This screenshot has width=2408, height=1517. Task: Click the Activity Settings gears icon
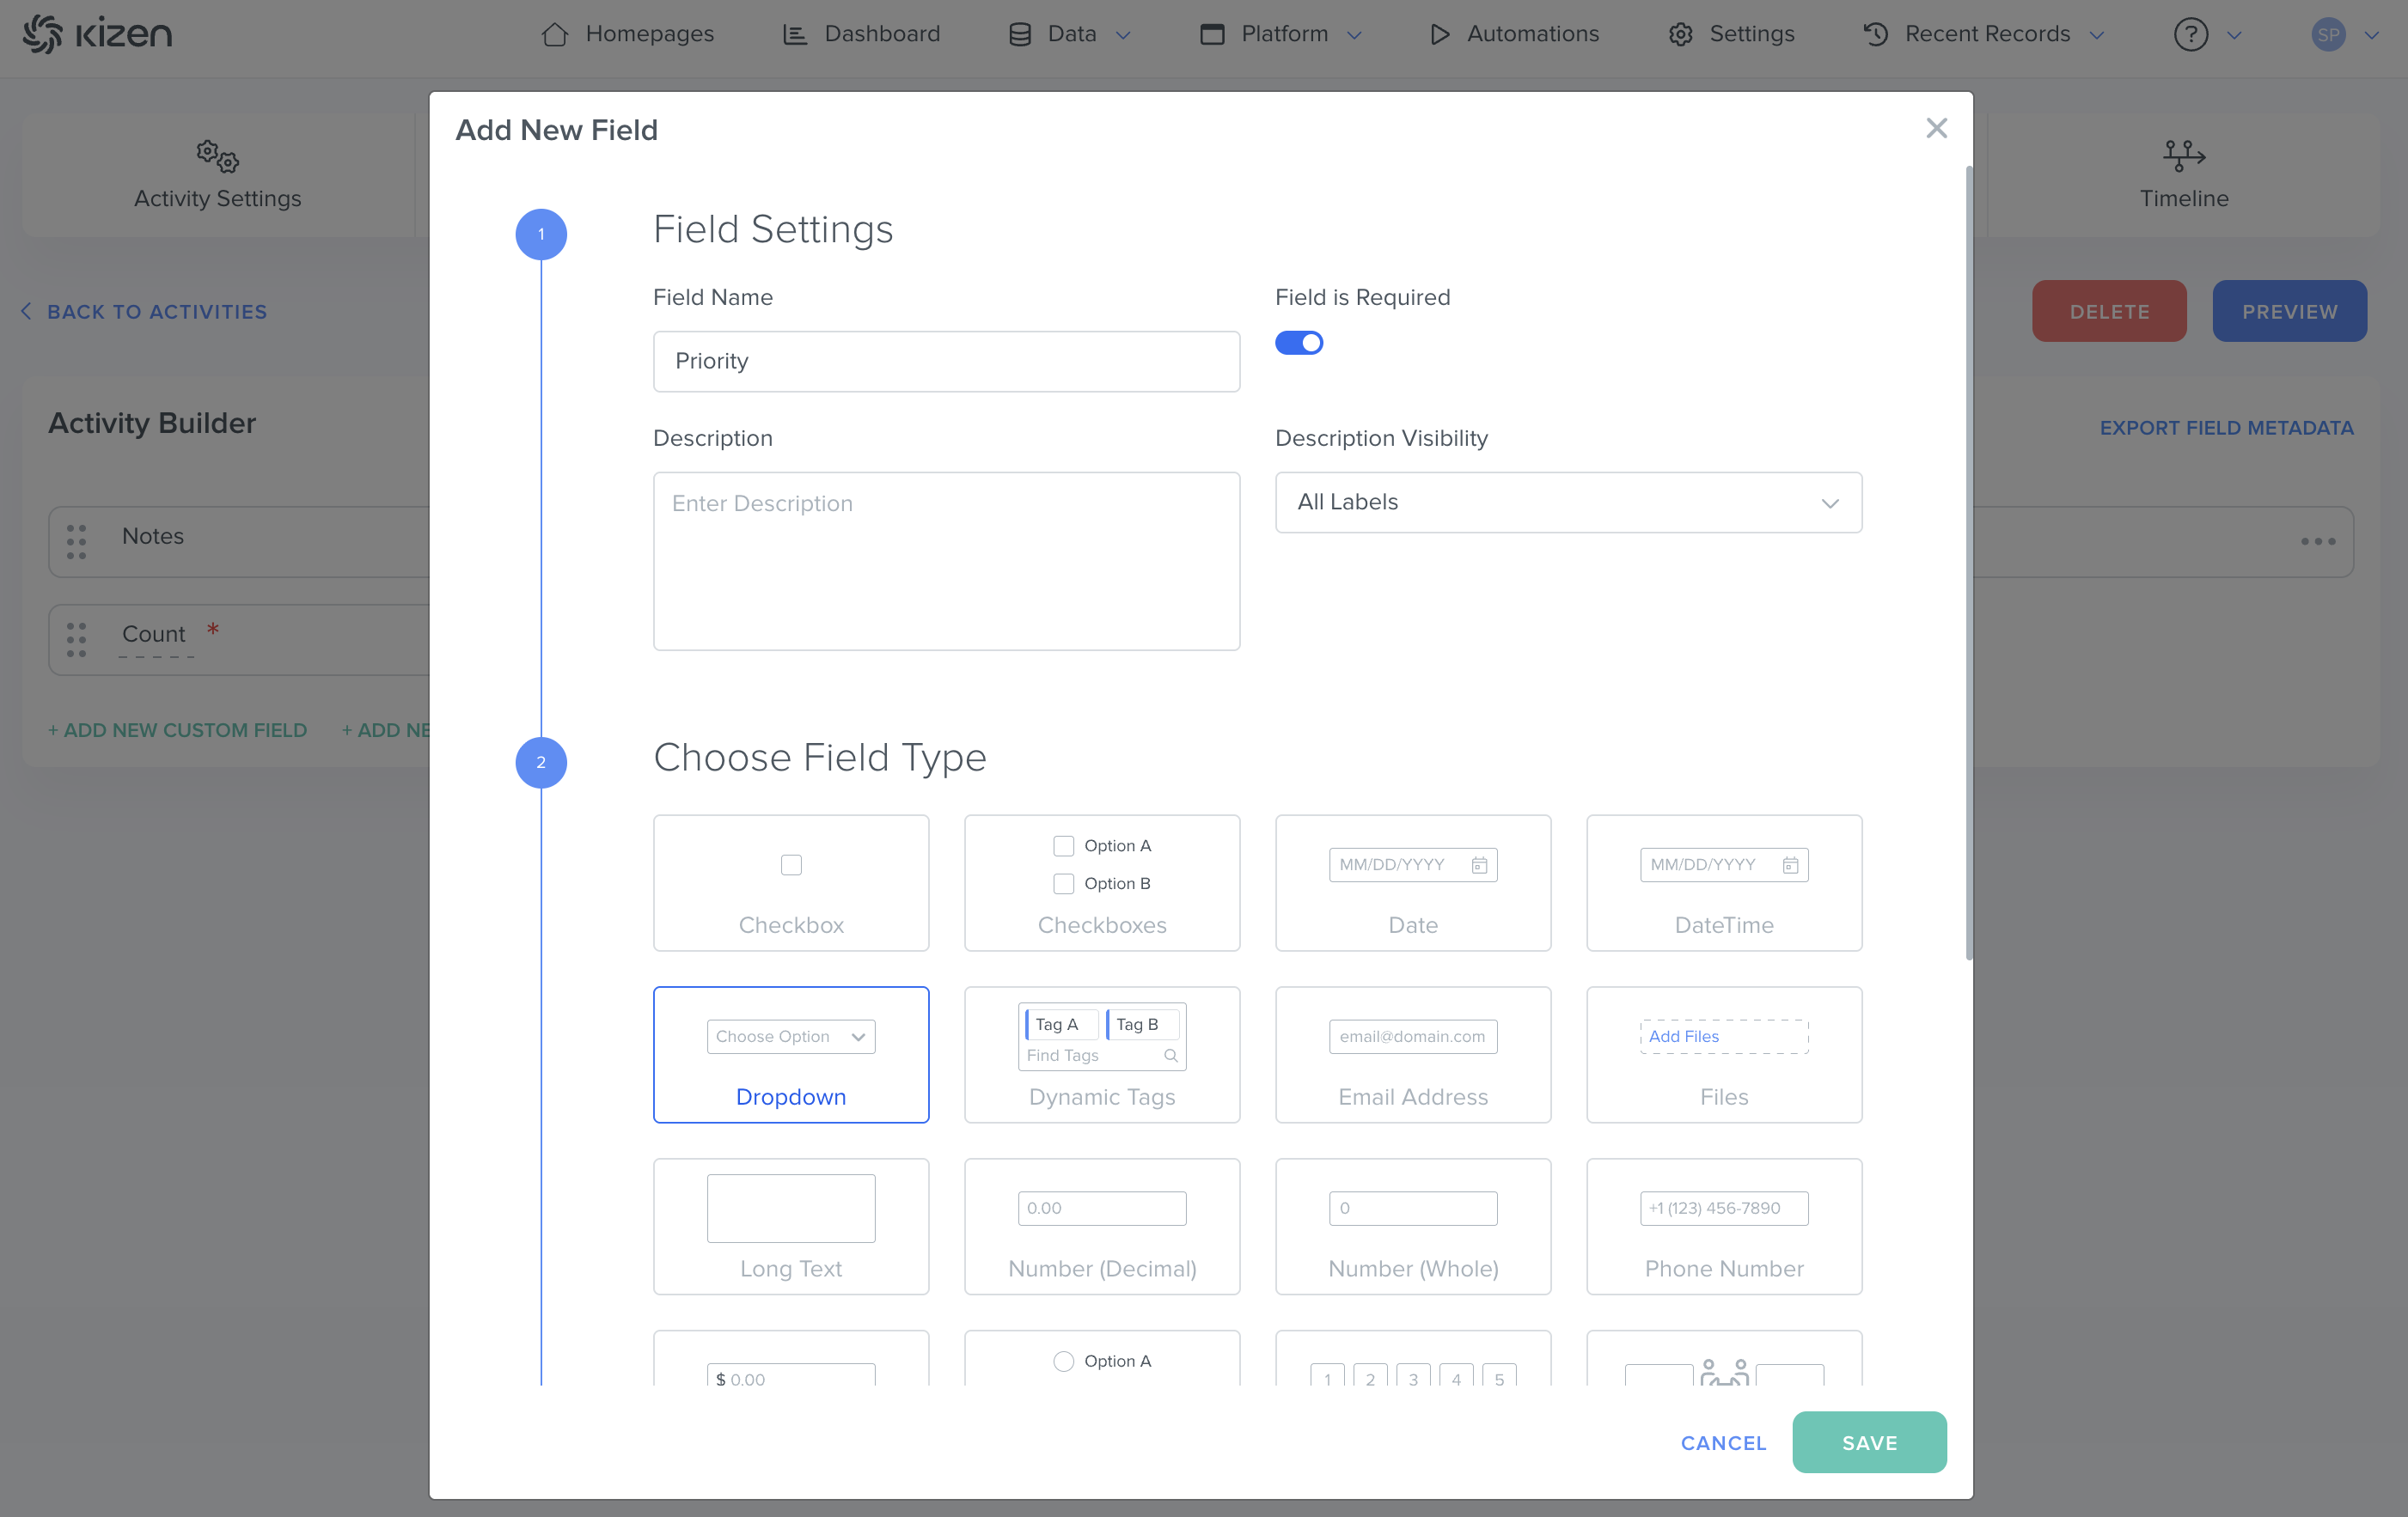[x=217, y=155]
